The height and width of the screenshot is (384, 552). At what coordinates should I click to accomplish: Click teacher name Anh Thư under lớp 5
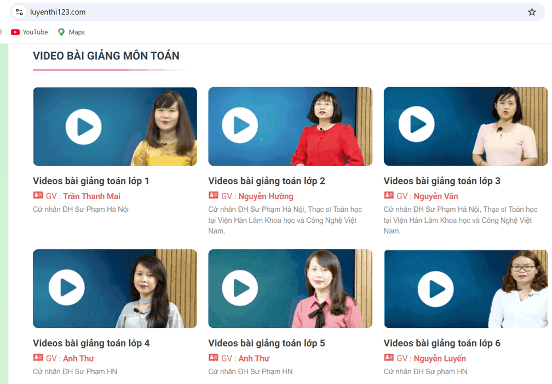click(x=254, y=358)
